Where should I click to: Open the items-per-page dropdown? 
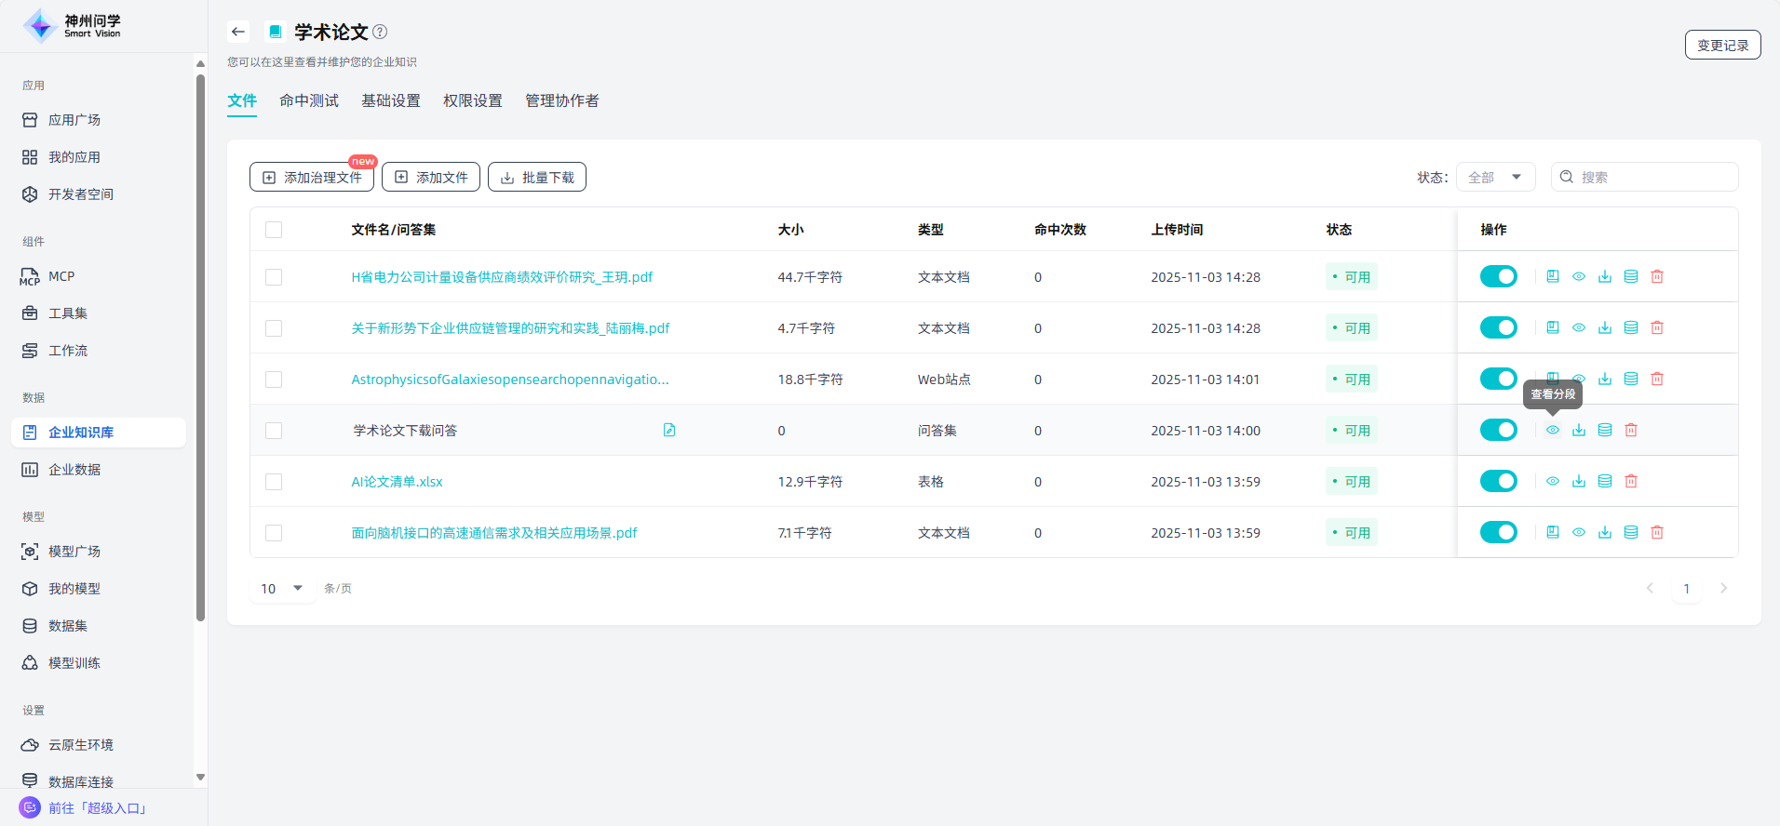pyautogui.click(x=282, y=588)
